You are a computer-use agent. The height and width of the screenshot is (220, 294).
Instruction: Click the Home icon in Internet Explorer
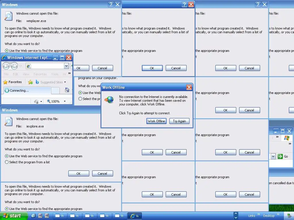67,90
